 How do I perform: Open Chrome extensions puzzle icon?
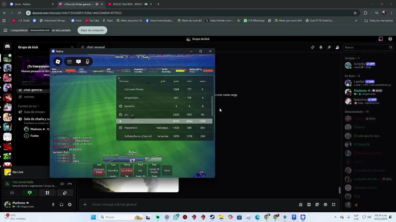click(365, 13)
